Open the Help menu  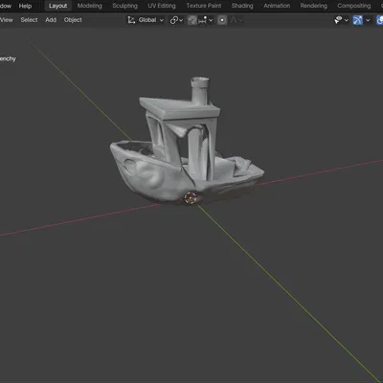(x=25, y=6)
